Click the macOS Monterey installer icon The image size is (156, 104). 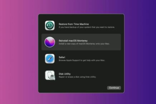pos(50,42)
